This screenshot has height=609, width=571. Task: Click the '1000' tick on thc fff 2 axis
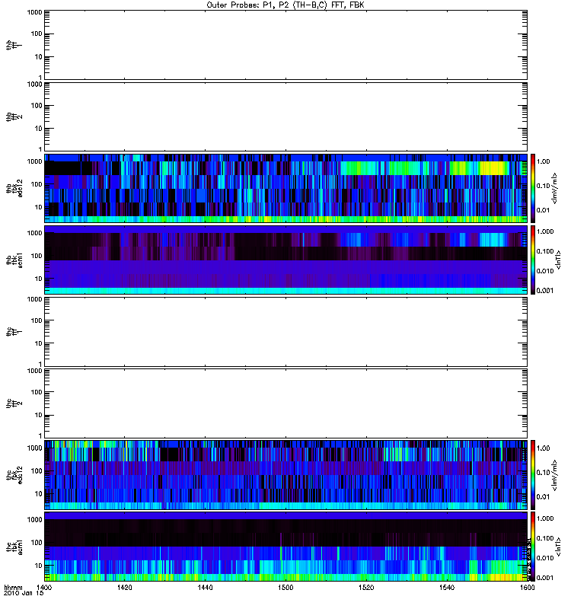(x=34, y=371)
